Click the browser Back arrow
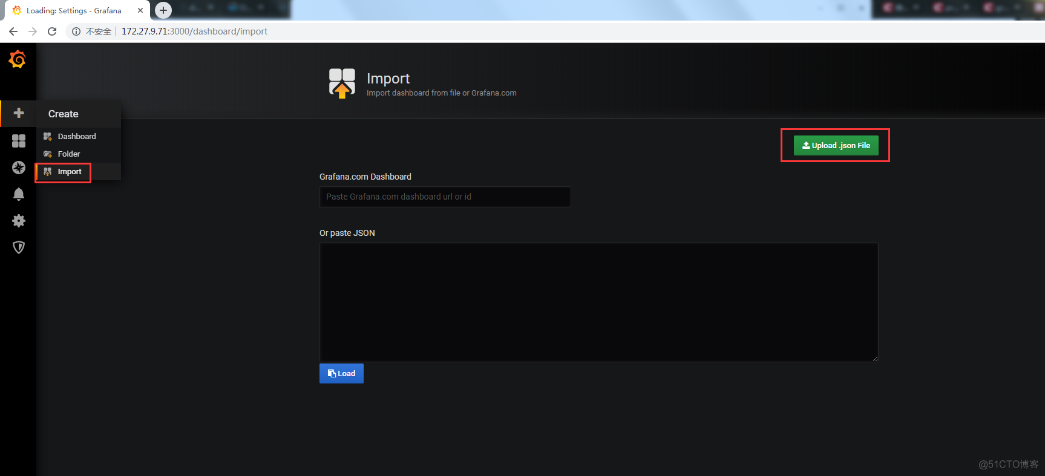 (13, 31)
